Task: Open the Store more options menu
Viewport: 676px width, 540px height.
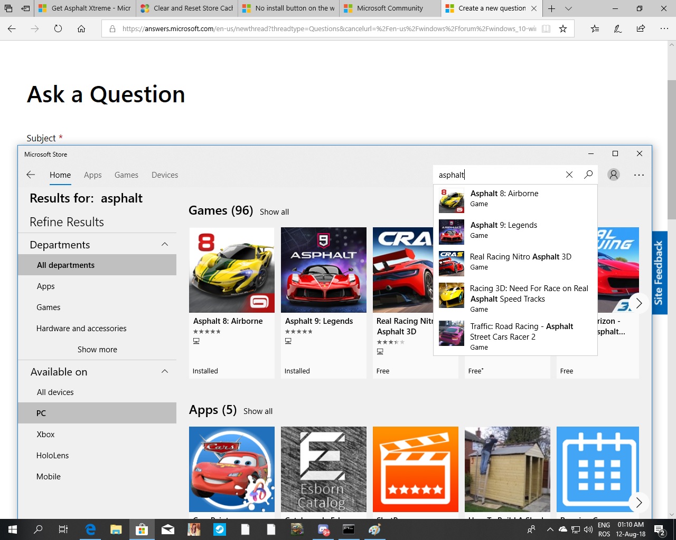Action: point(639,175)
